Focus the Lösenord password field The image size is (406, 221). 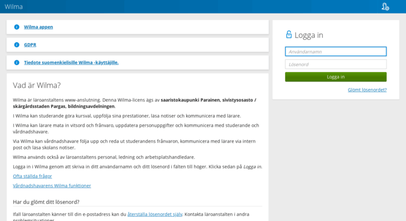[335, 64]
